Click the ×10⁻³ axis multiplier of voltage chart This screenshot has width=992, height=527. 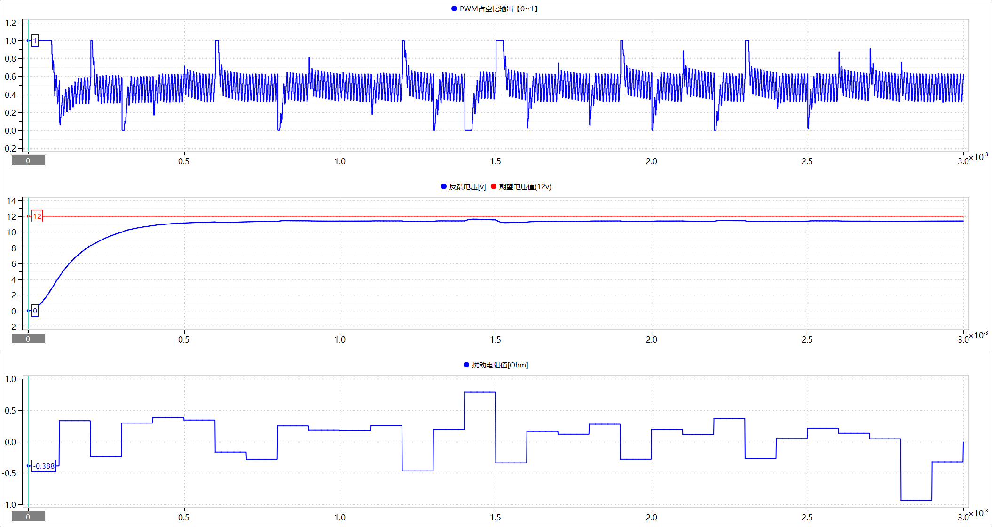point(978,335)
